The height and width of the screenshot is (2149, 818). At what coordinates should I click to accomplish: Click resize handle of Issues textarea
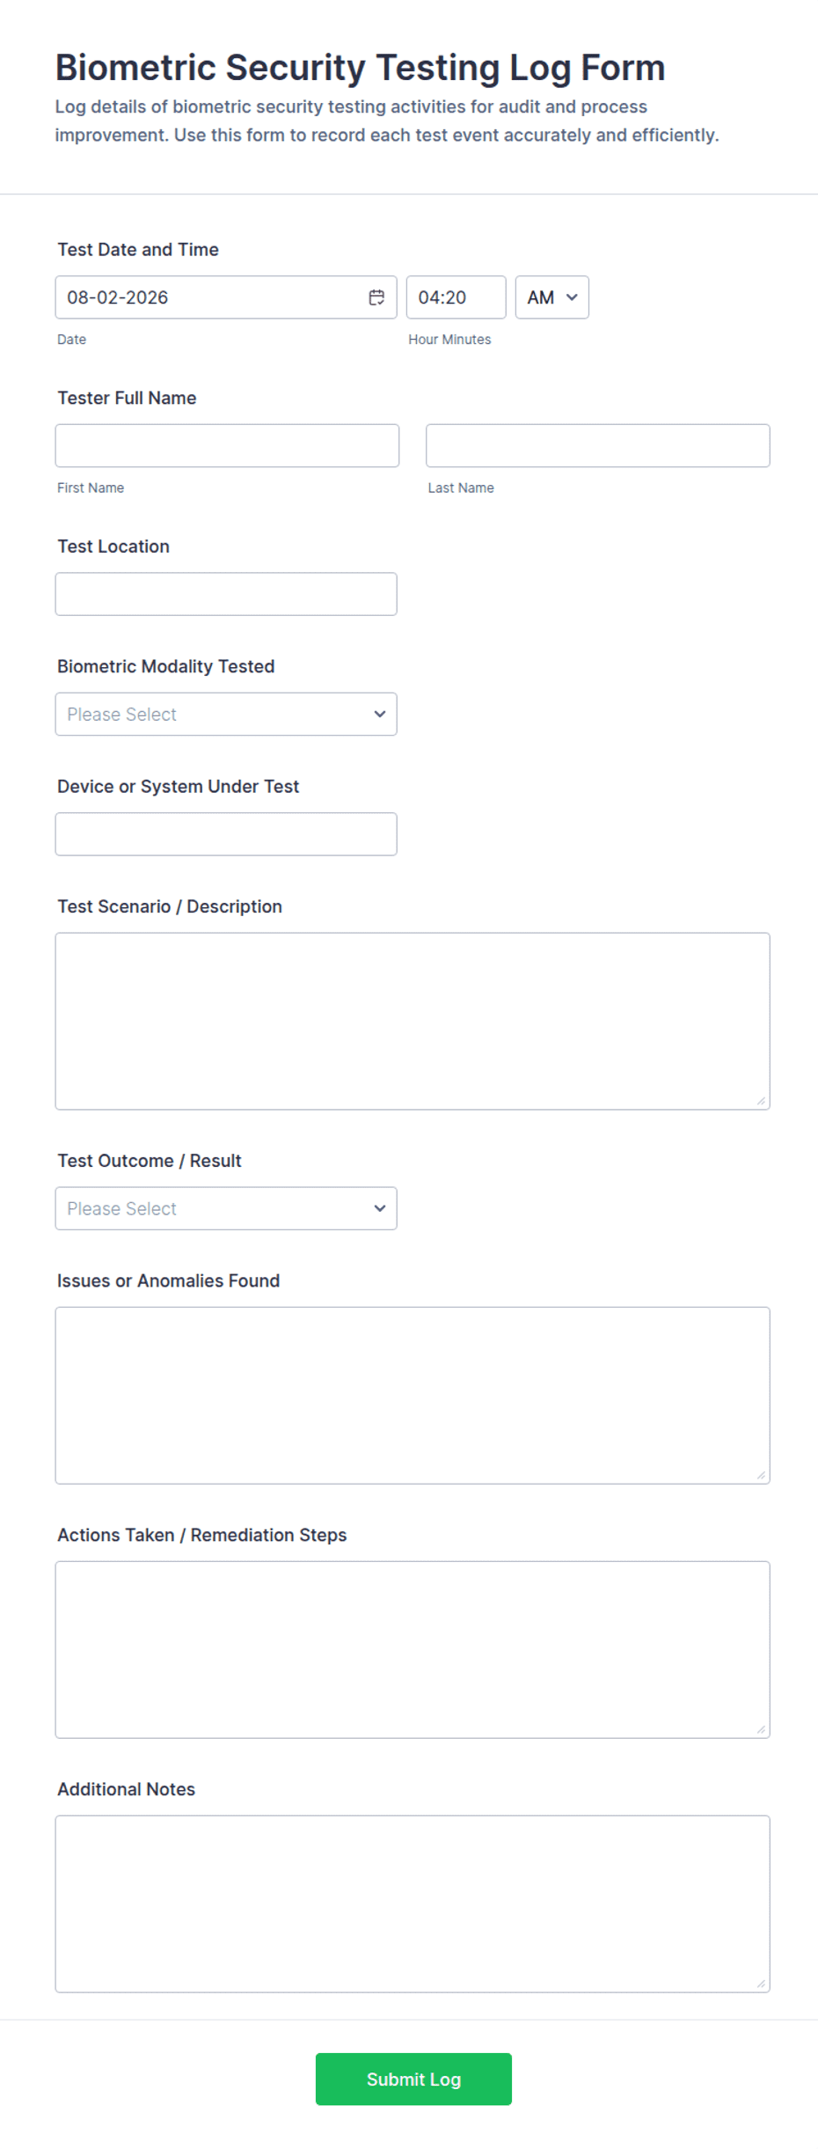[761, 1475]
